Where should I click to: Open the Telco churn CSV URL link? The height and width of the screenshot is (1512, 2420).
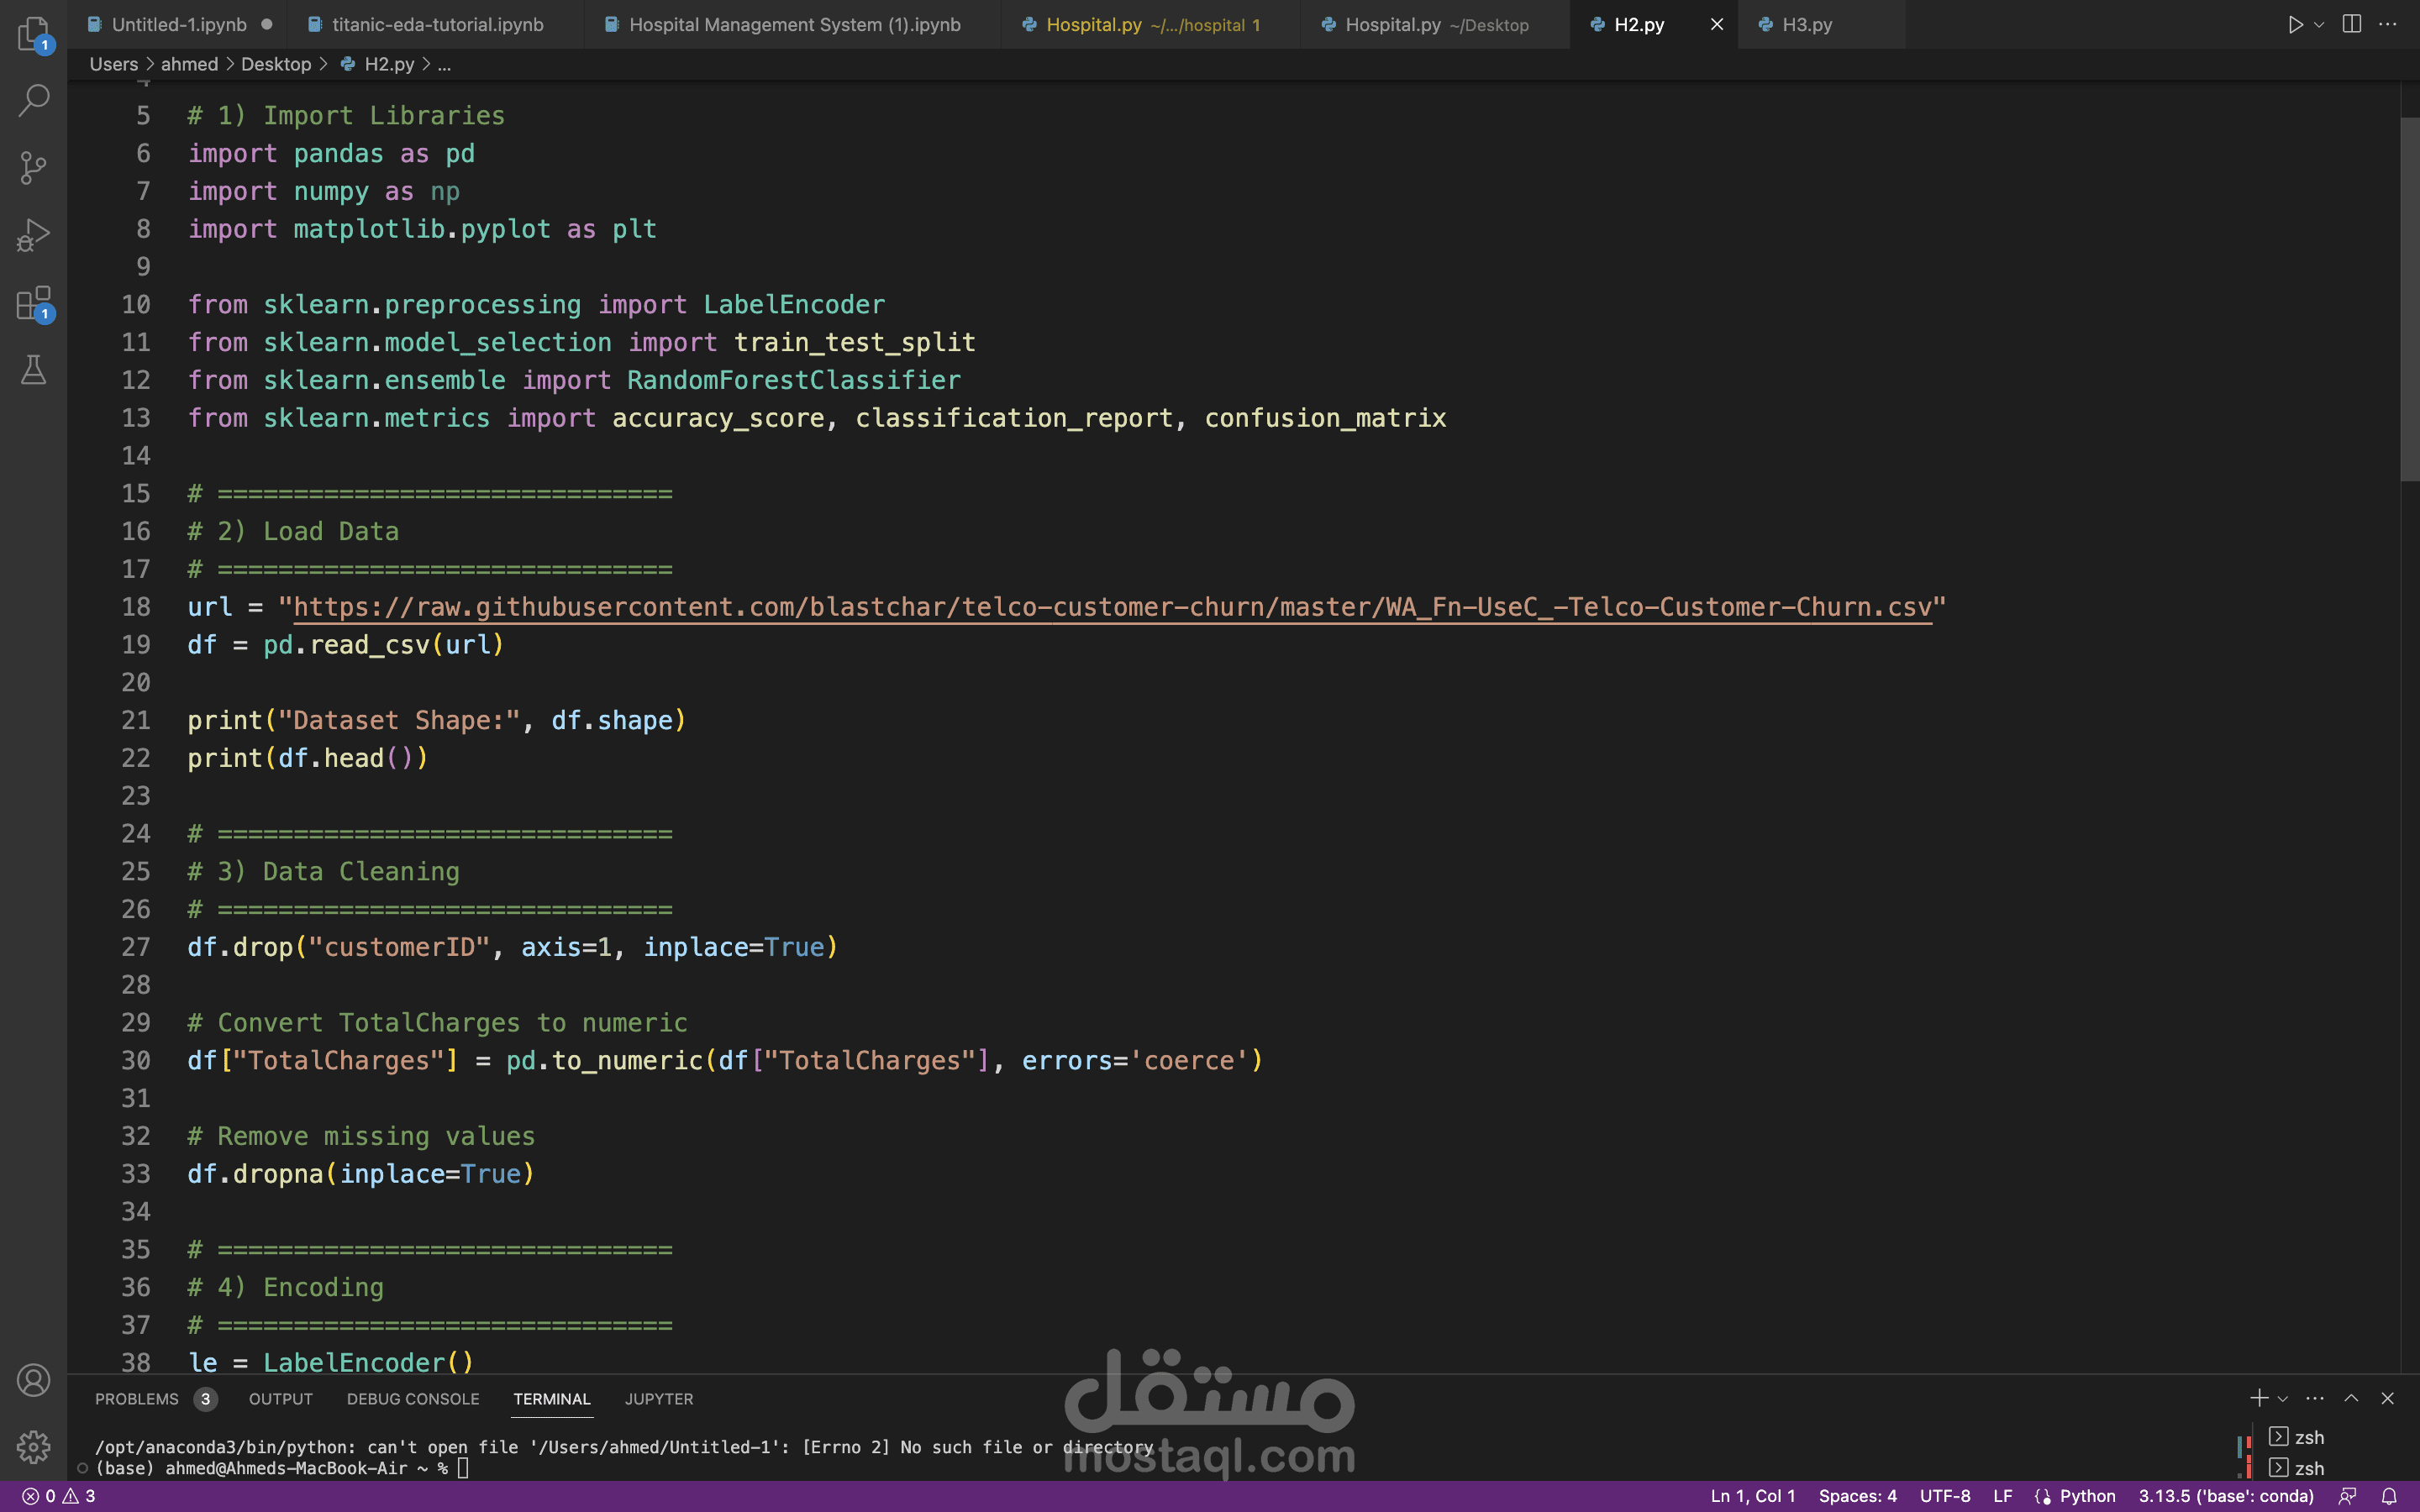(1111, 607)
